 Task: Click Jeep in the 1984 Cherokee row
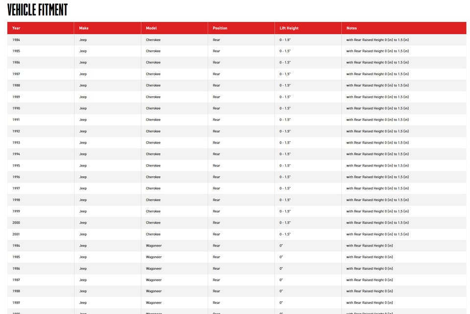[x=83, y=40]
